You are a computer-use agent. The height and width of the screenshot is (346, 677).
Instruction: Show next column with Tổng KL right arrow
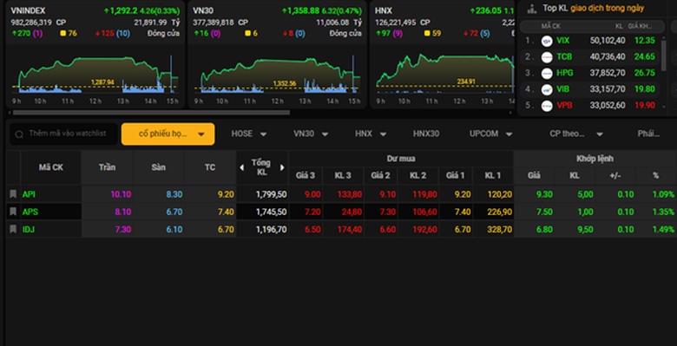pyautogui.click(x=282, y=167)
